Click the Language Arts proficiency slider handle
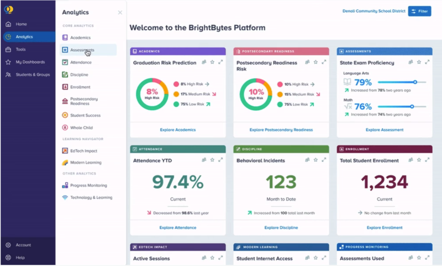 [x=415, y=82]
